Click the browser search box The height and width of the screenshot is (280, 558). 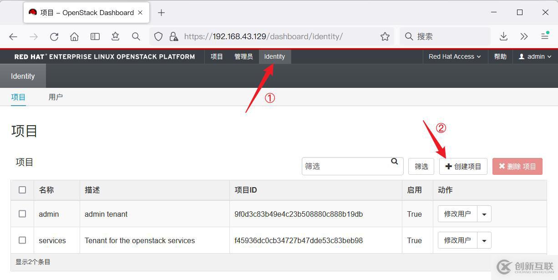(445, 36)
